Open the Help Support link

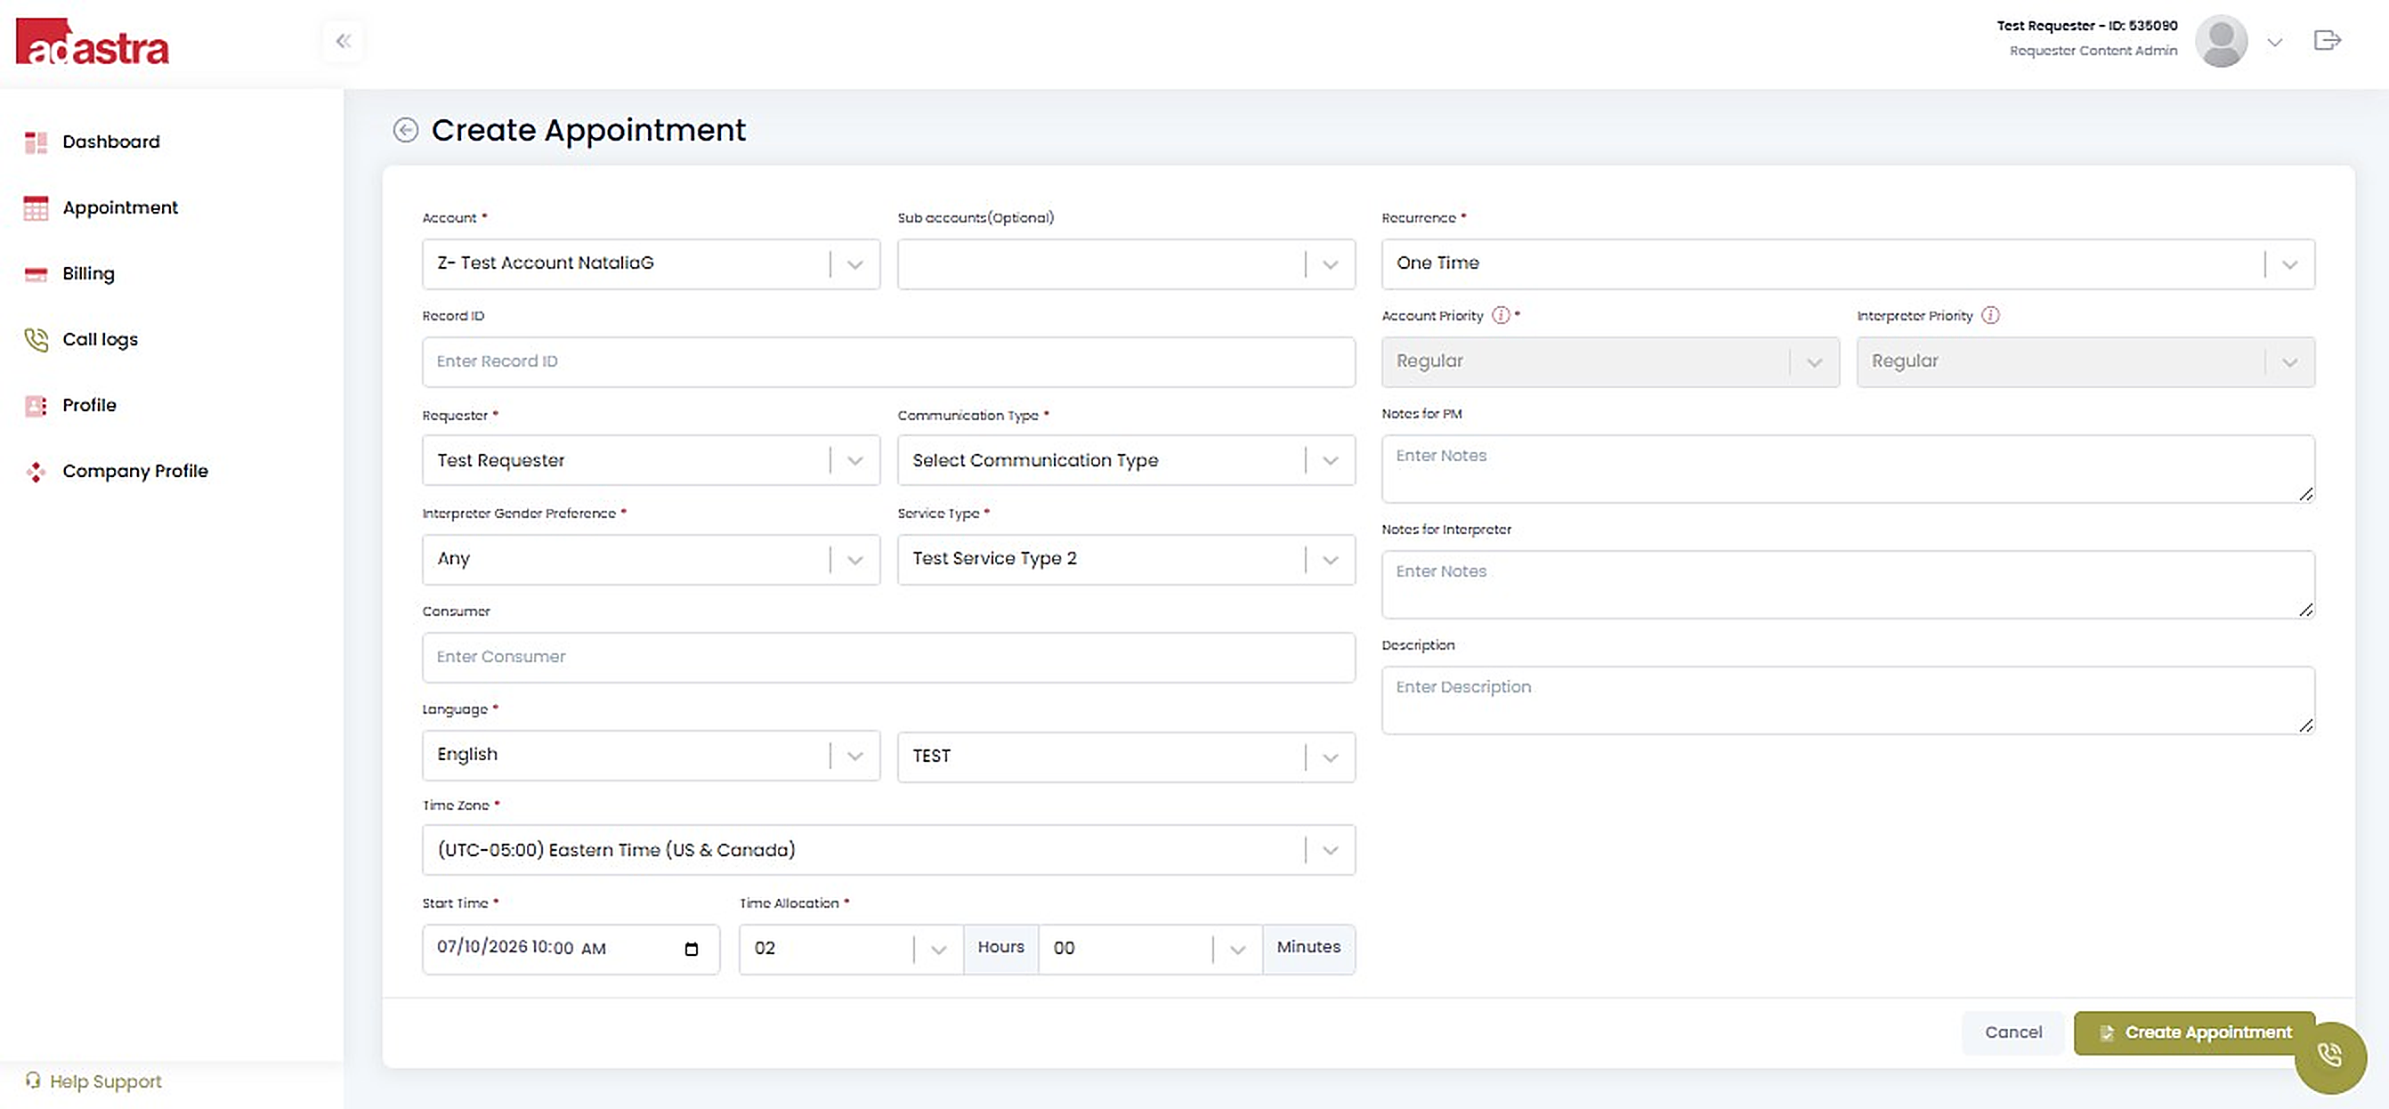click(x=93, y=1081)
